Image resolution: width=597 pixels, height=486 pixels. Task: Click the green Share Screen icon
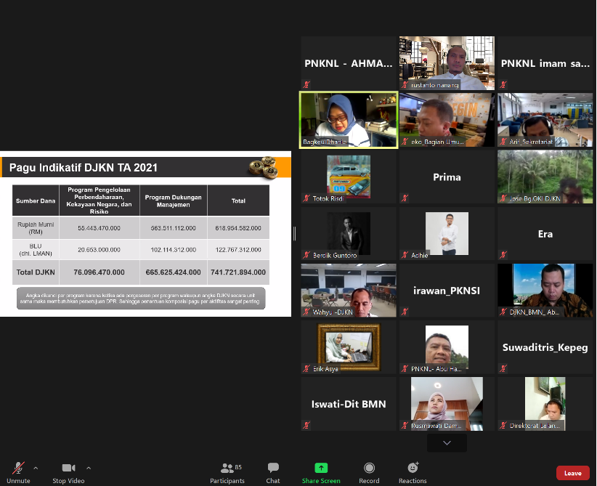[x=320, y=469]
